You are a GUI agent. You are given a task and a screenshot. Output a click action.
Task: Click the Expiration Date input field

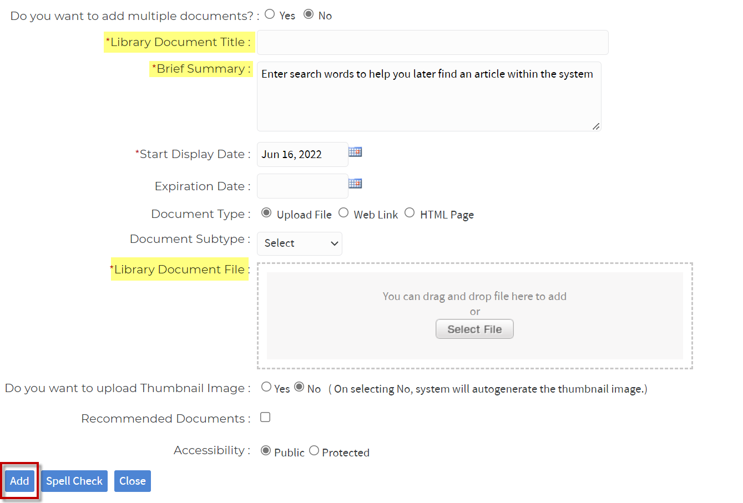[x=302, y=186]
